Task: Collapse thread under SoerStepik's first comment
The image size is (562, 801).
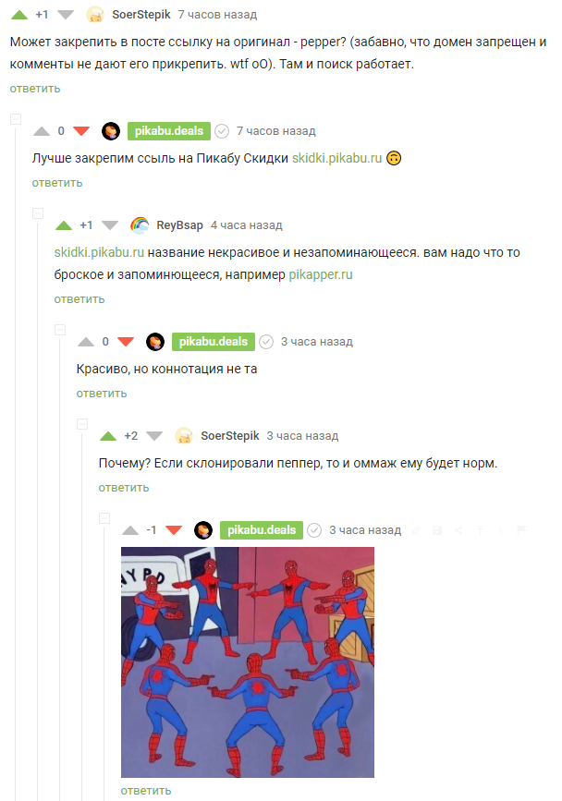Action: point(16,119)
